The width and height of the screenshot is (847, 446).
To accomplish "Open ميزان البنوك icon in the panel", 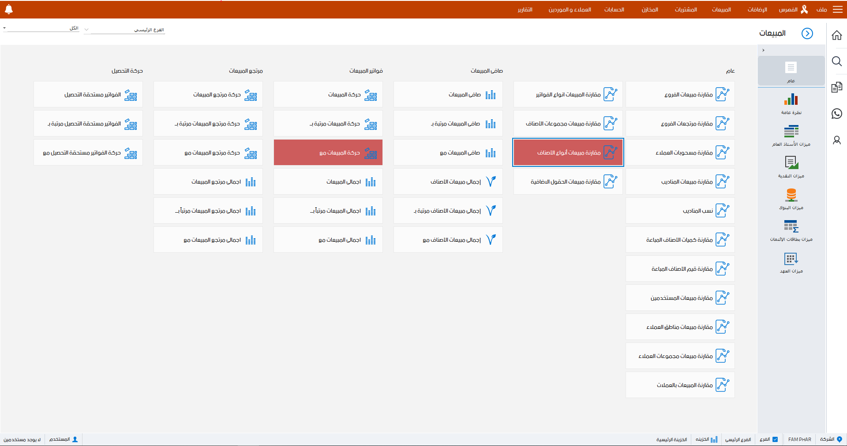I will (791, 195).
